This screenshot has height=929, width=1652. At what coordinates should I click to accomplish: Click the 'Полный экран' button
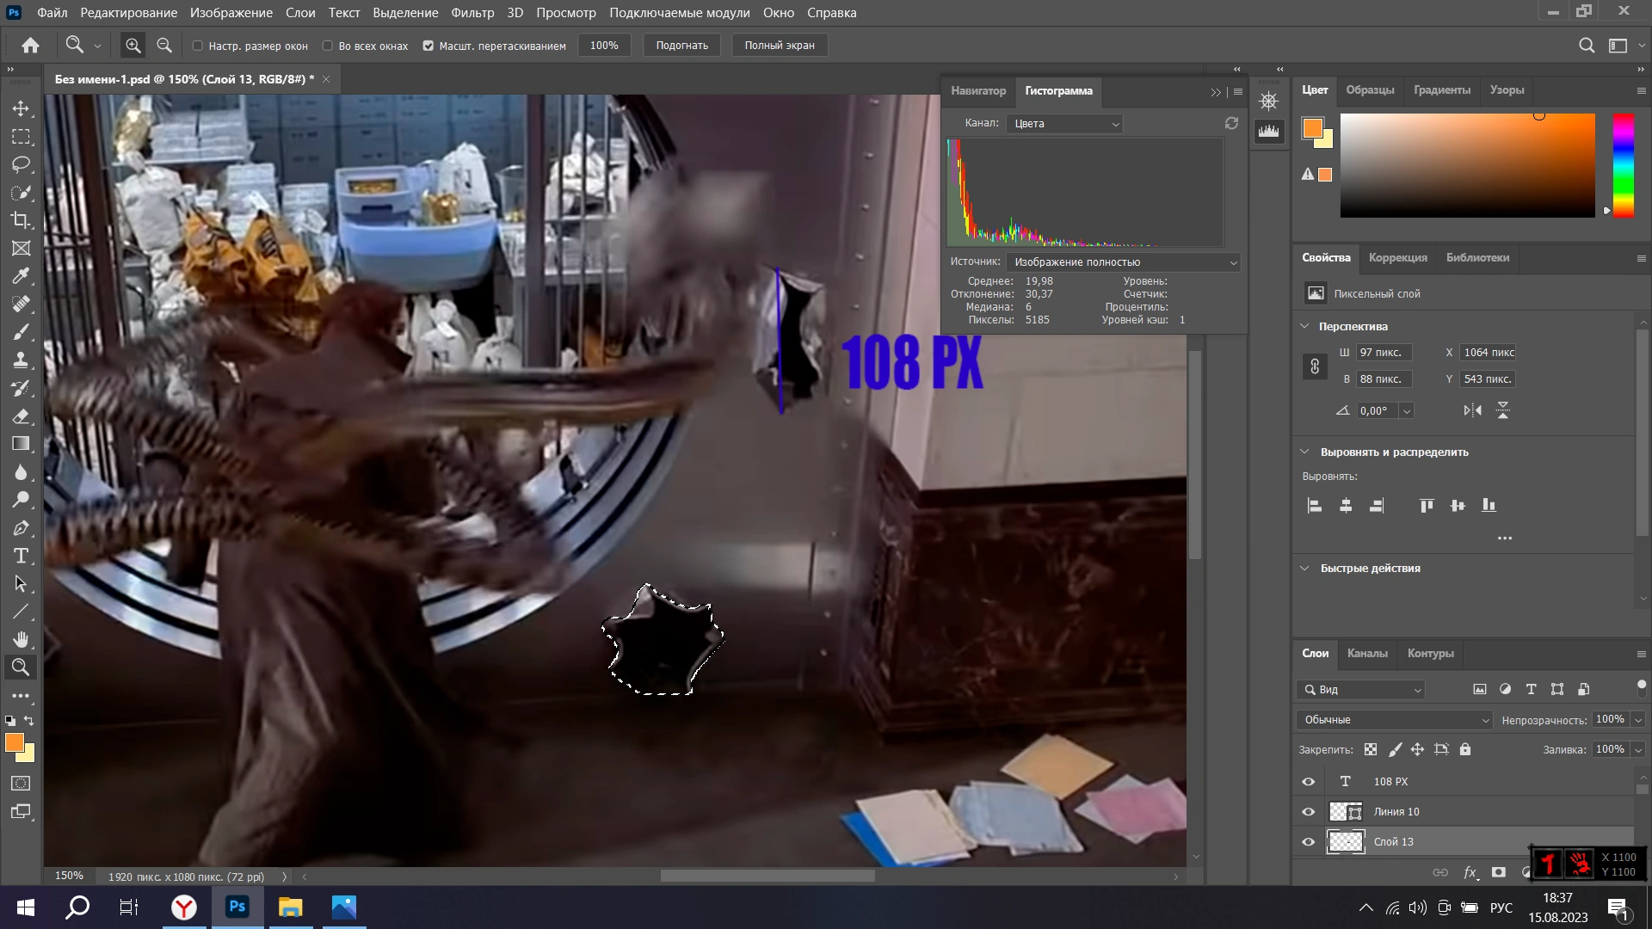coord(779,46)
